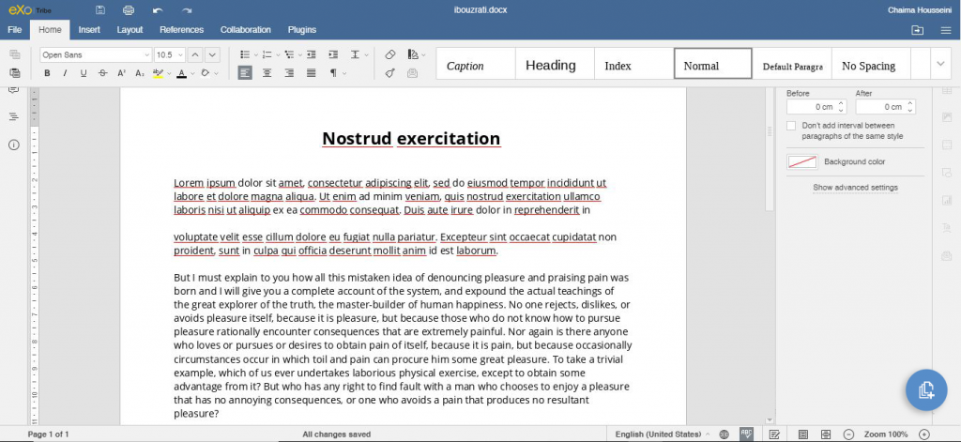Screen dimensions: 961x442
Task: Increment font size with up arrow button
Action: tap(195, 54)
